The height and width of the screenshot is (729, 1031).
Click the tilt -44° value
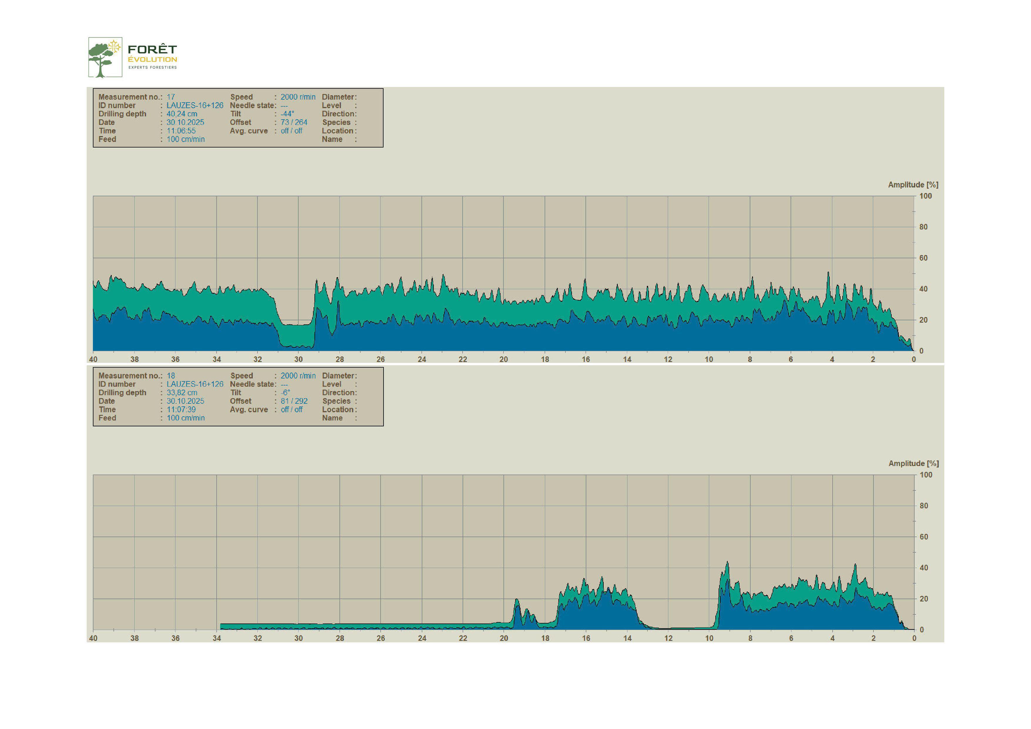[287, 114]
